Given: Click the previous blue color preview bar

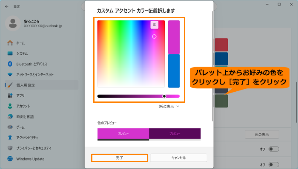Looking at the screenshot, I should (174, 71).
